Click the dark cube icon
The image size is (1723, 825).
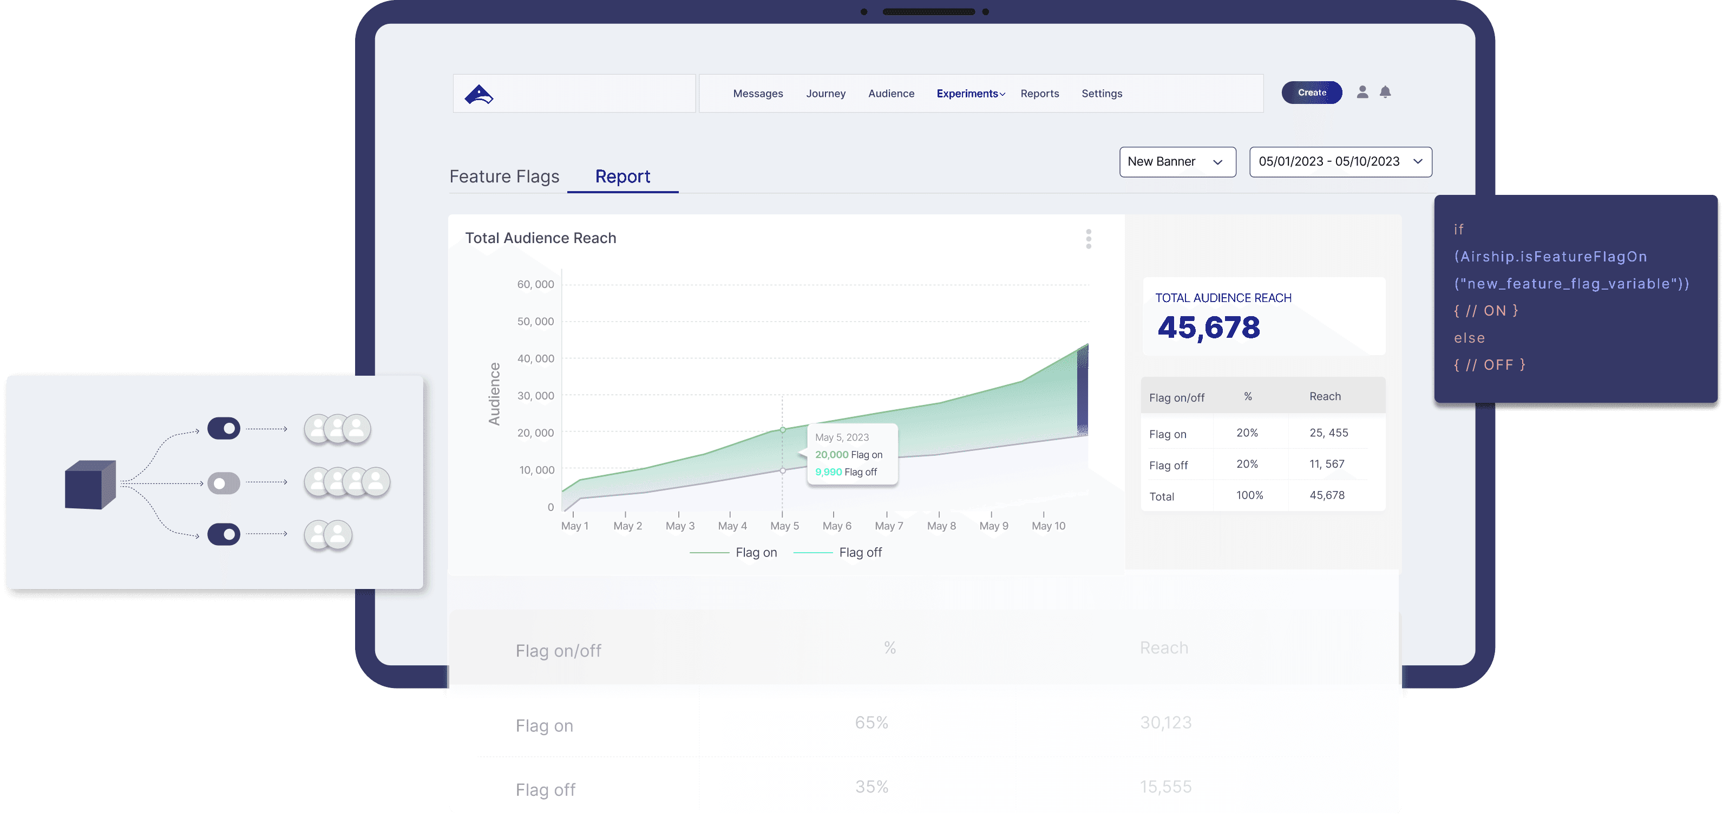click(90, 484)
